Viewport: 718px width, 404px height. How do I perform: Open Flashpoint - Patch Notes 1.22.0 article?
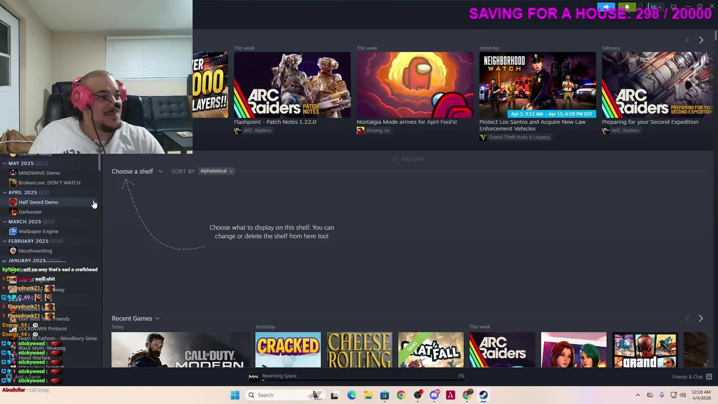[275, 122]
